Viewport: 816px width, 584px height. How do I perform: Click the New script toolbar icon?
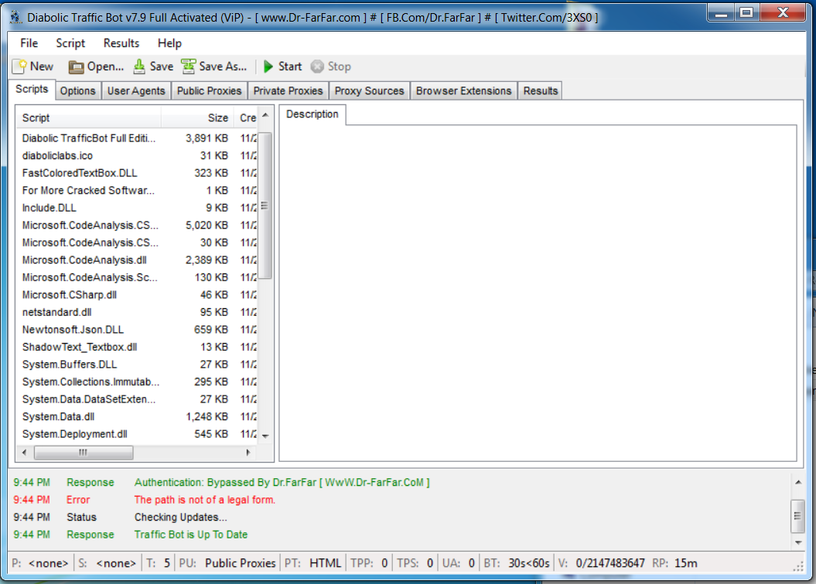(19, 67)
